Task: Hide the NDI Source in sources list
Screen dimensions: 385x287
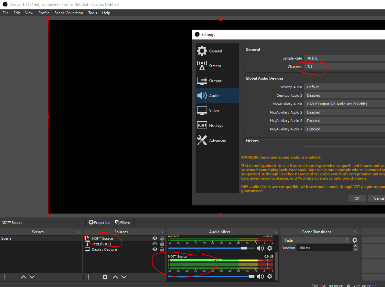Action: pos(155,238)
